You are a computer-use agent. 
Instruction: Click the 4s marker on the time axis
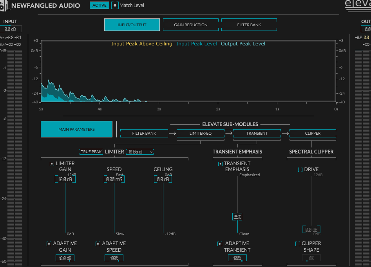[100, 109]
